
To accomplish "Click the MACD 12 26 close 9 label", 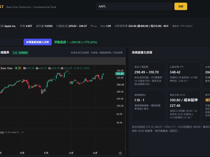I will point(9,132).
